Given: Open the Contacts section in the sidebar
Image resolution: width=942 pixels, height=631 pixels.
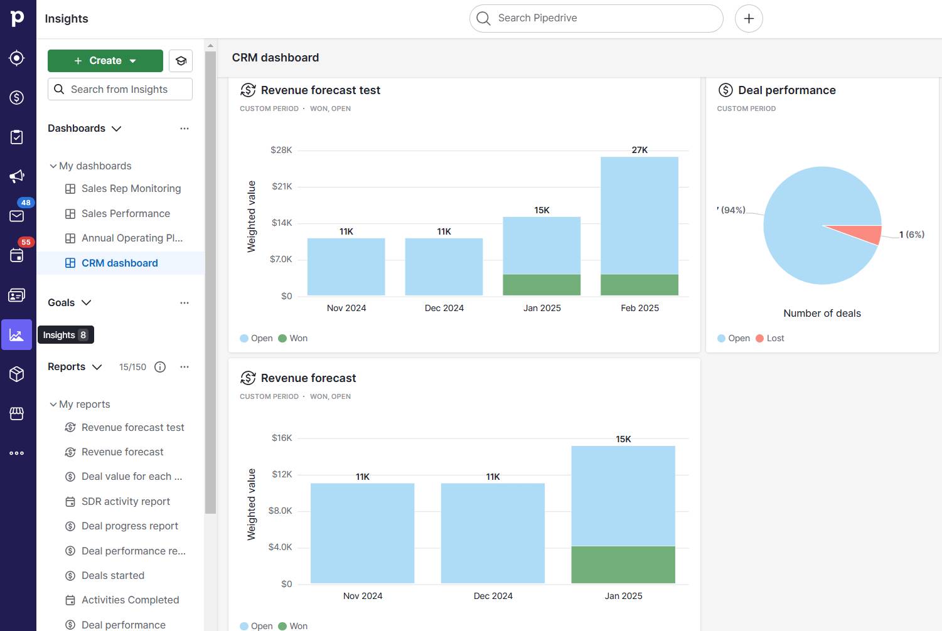Looking at the screenshot, I should point(17,295).
